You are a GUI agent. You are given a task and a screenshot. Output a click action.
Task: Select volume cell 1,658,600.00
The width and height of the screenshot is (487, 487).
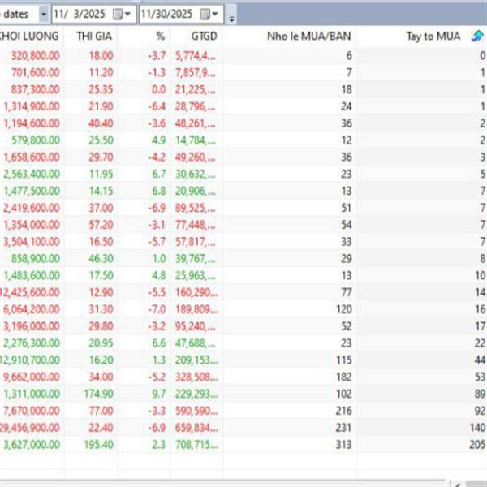point(32,157)
